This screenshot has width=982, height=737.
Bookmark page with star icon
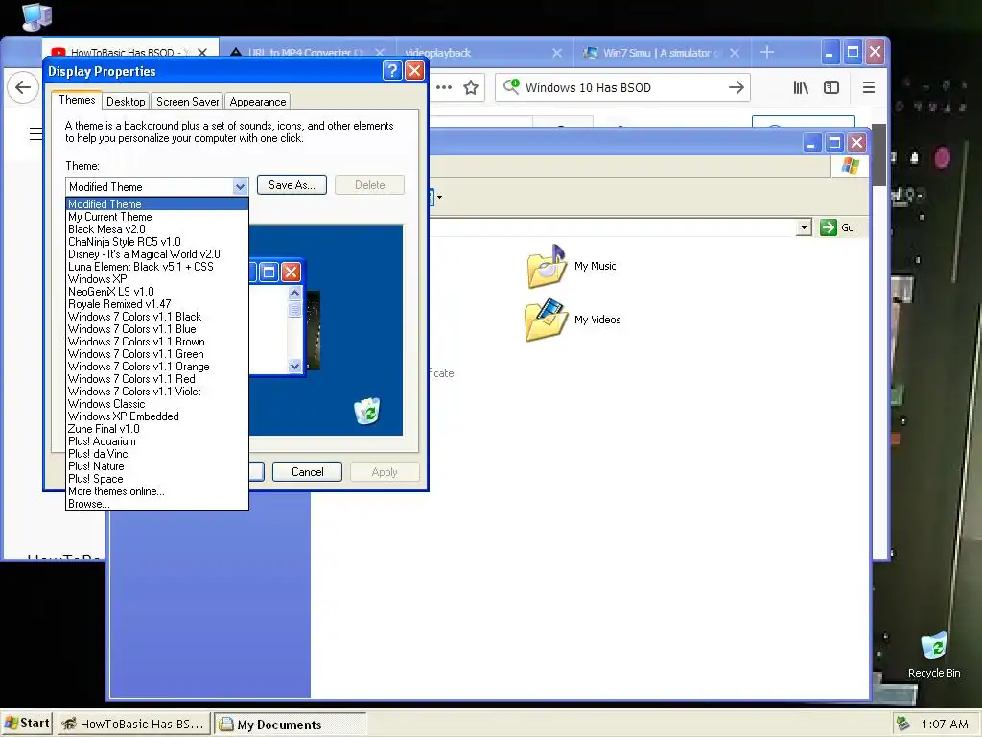471,87
